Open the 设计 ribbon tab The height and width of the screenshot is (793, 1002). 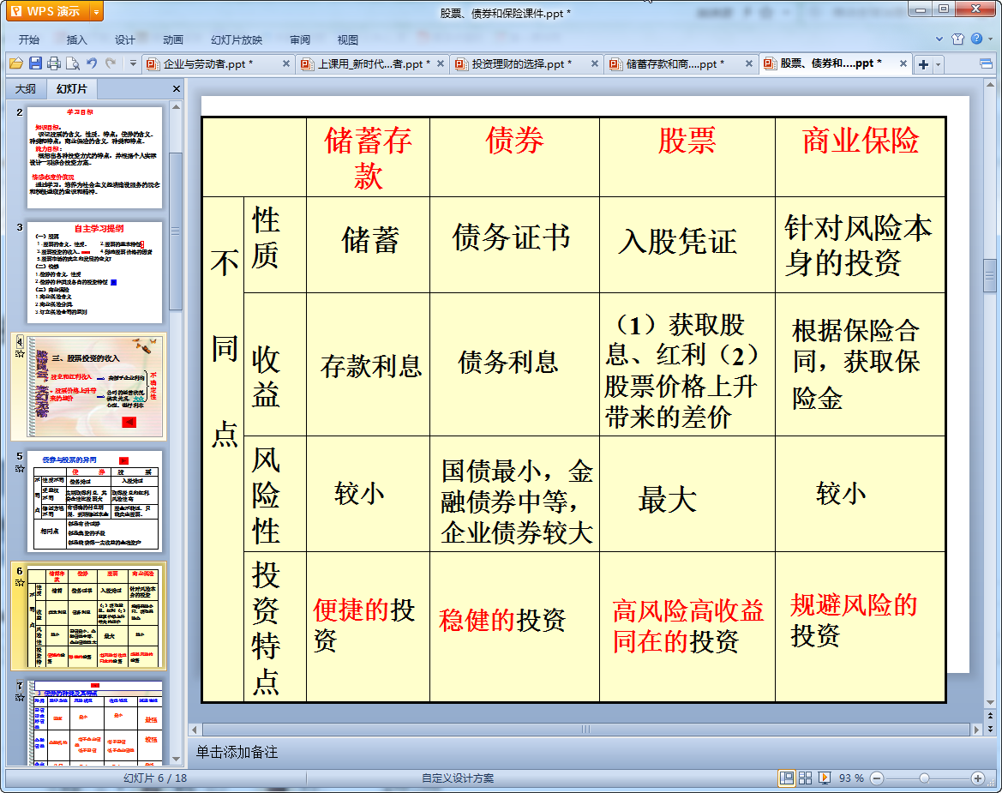pyautogui.click(x=124, y=39)
